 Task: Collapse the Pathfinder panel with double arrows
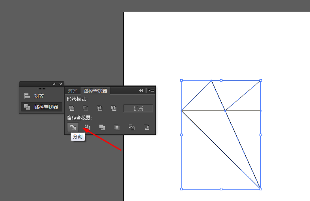(x=141, y=91)
